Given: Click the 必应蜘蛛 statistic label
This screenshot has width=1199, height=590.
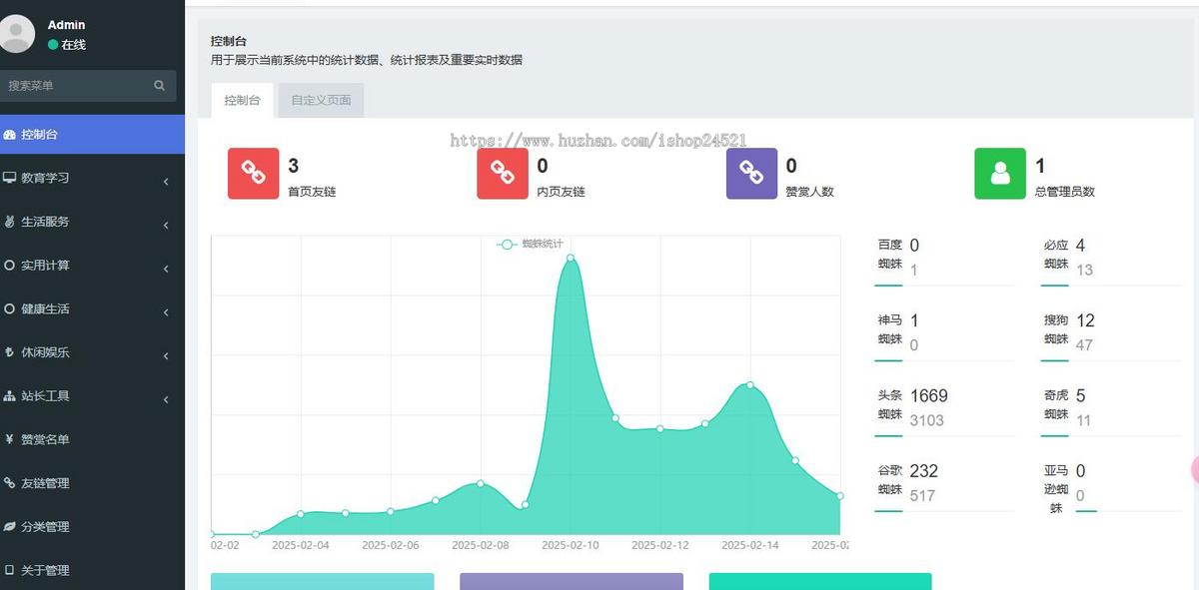Looking at the screenshot, I should [x=1056, y=255].
